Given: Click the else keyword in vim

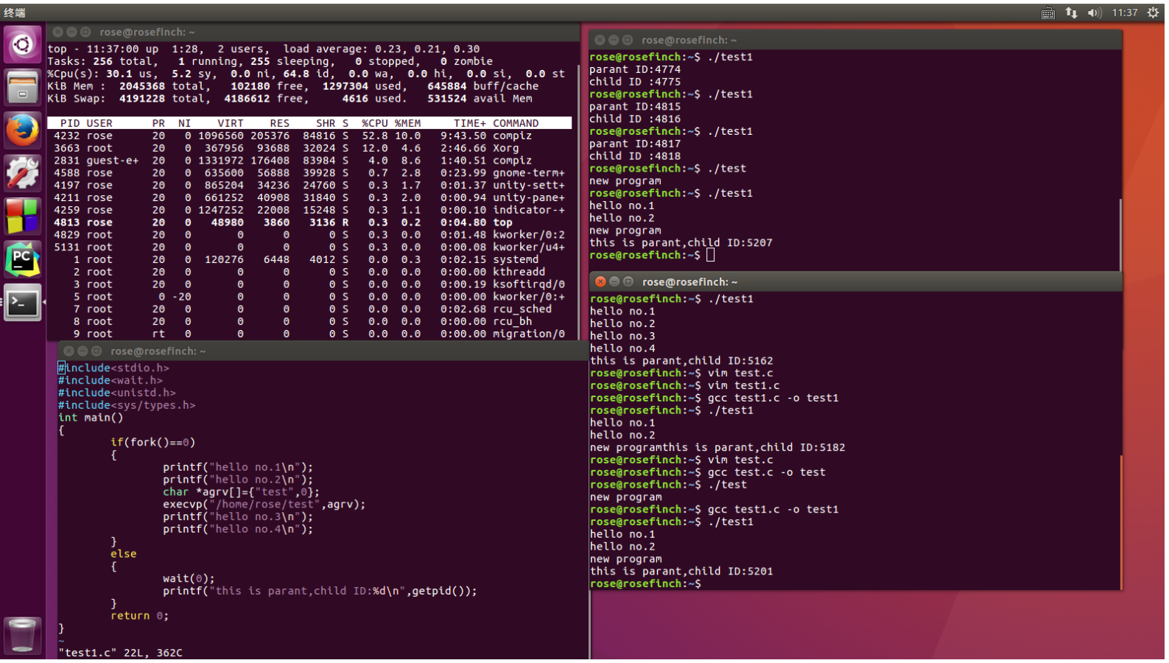Looking at the screenshot, I should click(124, 554).
